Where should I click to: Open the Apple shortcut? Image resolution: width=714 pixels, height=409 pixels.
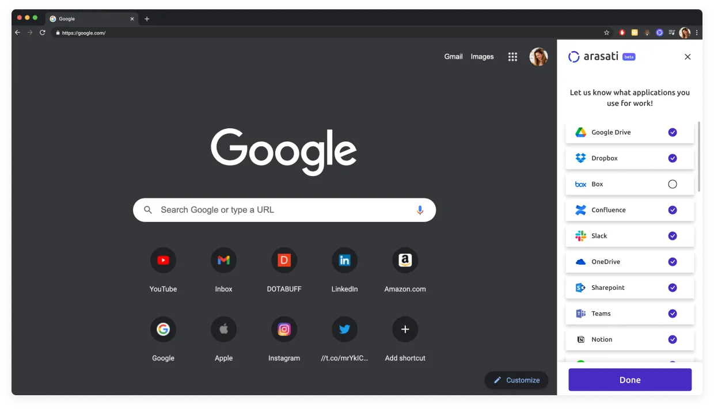point(223,330)
